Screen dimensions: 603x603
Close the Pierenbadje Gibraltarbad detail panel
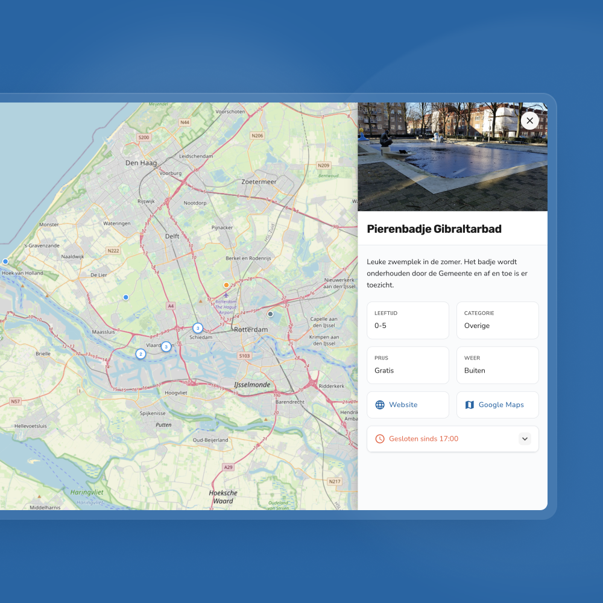pos(529,121)
